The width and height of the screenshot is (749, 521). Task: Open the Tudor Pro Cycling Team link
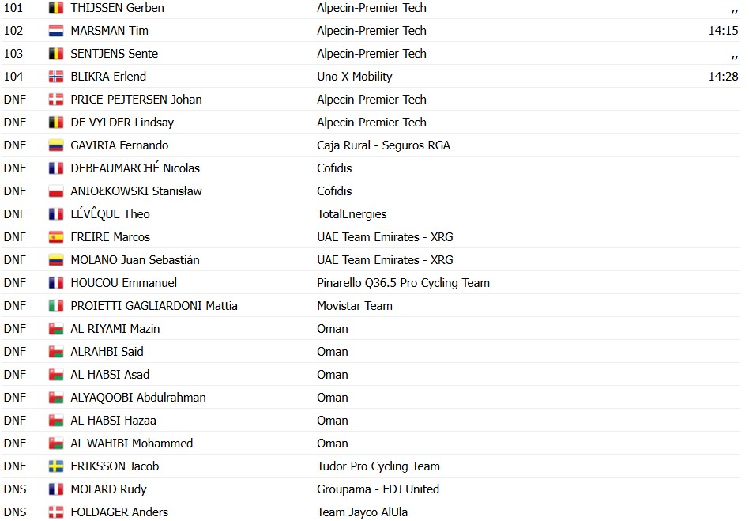(378, 466)
